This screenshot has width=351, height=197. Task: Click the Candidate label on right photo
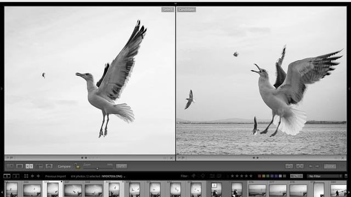click(x=186, y=10)
